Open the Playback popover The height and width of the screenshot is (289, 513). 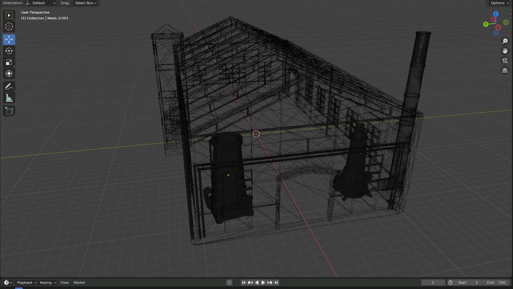[x=26, y=283]
